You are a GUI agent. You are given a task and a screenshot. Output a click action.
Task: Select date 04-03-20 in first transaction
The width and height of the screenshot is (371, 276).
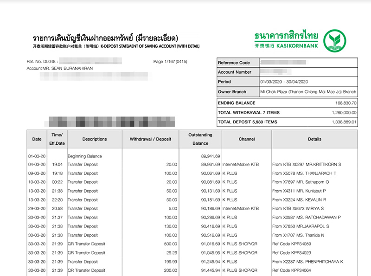pos(37,164)
